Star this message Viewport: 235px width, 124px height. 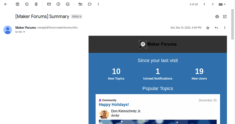click(x=208, y=28)
